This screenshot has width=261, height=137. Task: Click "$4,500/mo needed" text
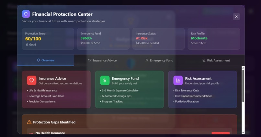pos(147,43)
